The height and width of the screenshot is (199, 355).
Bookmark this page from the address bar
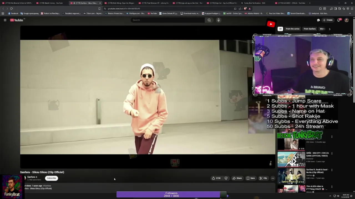pyautogui.click(x=99, y=9)
